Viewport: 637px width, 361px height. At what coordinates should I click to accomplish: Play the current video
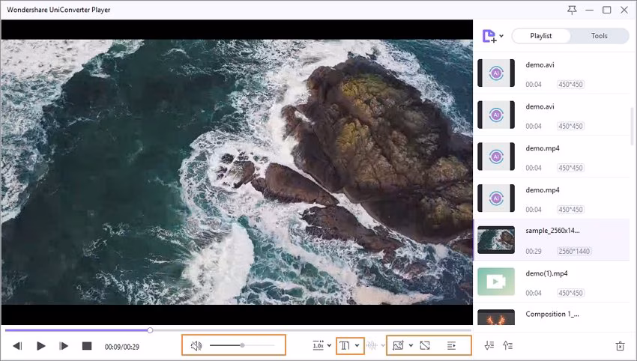pyautogui.click(x=41, y=346)
